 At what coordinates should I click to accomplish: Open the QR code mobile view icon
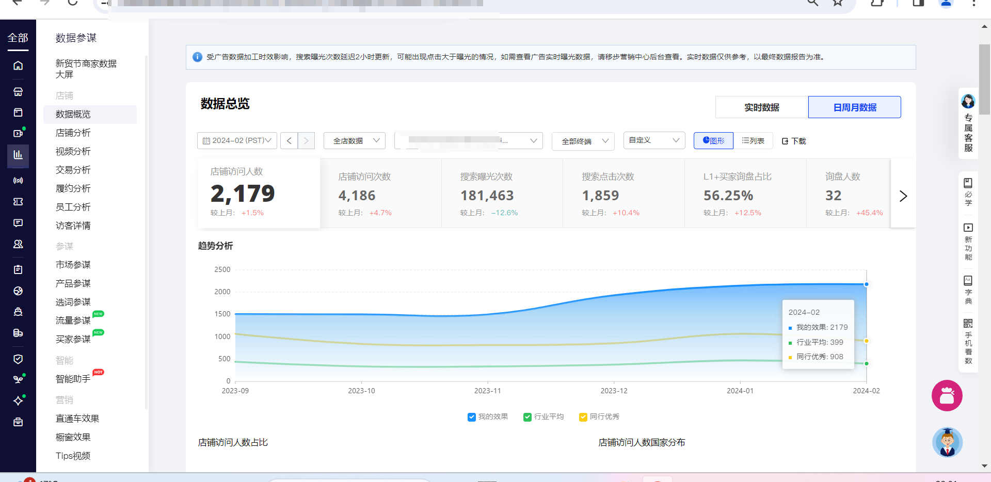(x=968, y=324)
